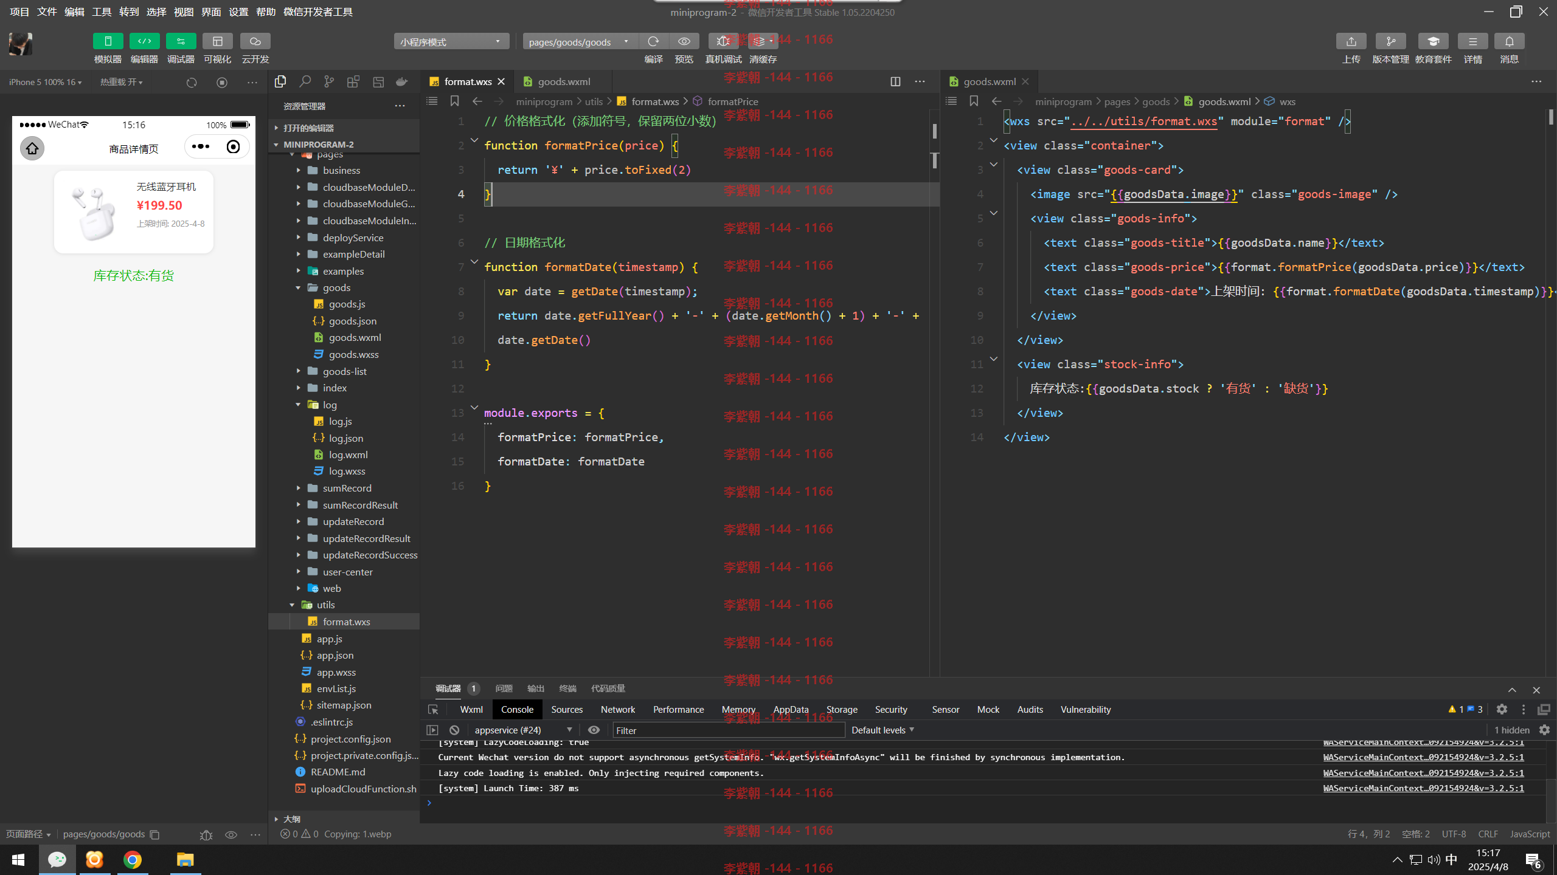This screenshot has height=875, width=1557.
Task: Open project.config.json file
Action: (x=350, y=739)
